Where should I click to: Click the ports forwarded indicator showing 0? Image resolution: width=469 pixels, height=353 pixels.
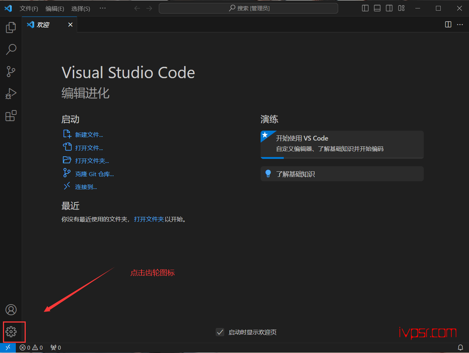coord(56,347)
